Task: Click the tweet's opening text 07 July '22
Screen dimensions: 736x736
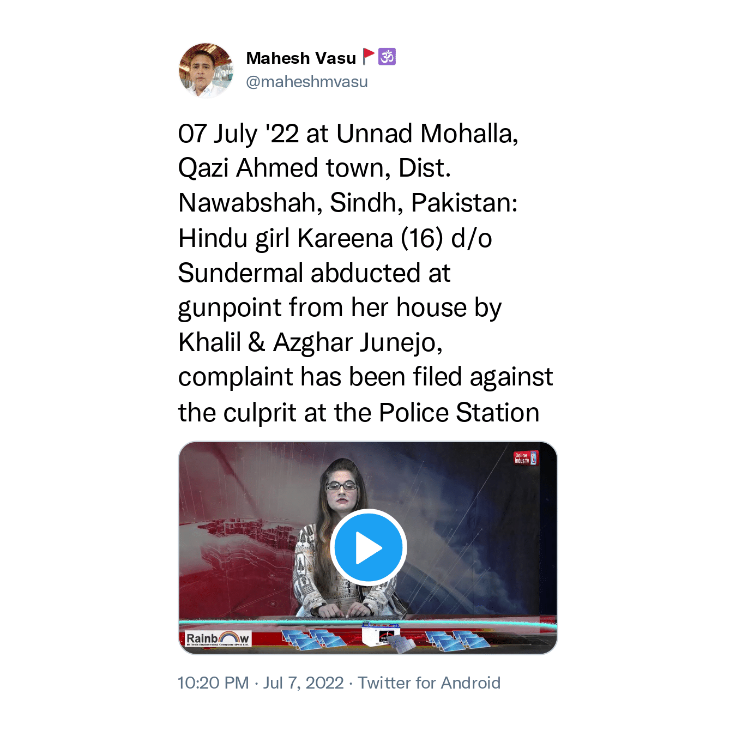Action: point(238,134)
